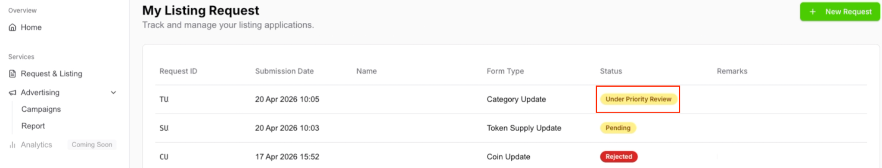
Task: Click the Advertising megaphone icon
Action: 12,93
